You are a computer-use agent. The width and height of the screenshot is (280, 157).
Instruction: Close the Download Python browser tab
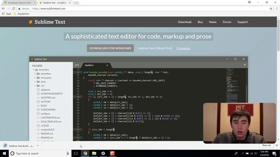point(34,3)
